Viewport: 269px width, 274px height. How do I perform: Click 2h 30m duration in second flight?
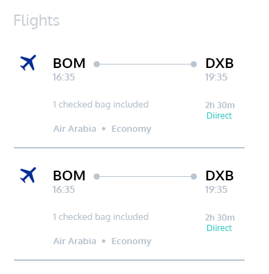[220, 218]
